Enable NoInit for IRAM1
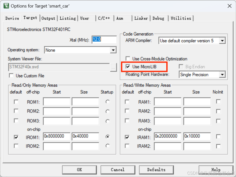The width and height of the screenshot is (236, 177). 218,137
